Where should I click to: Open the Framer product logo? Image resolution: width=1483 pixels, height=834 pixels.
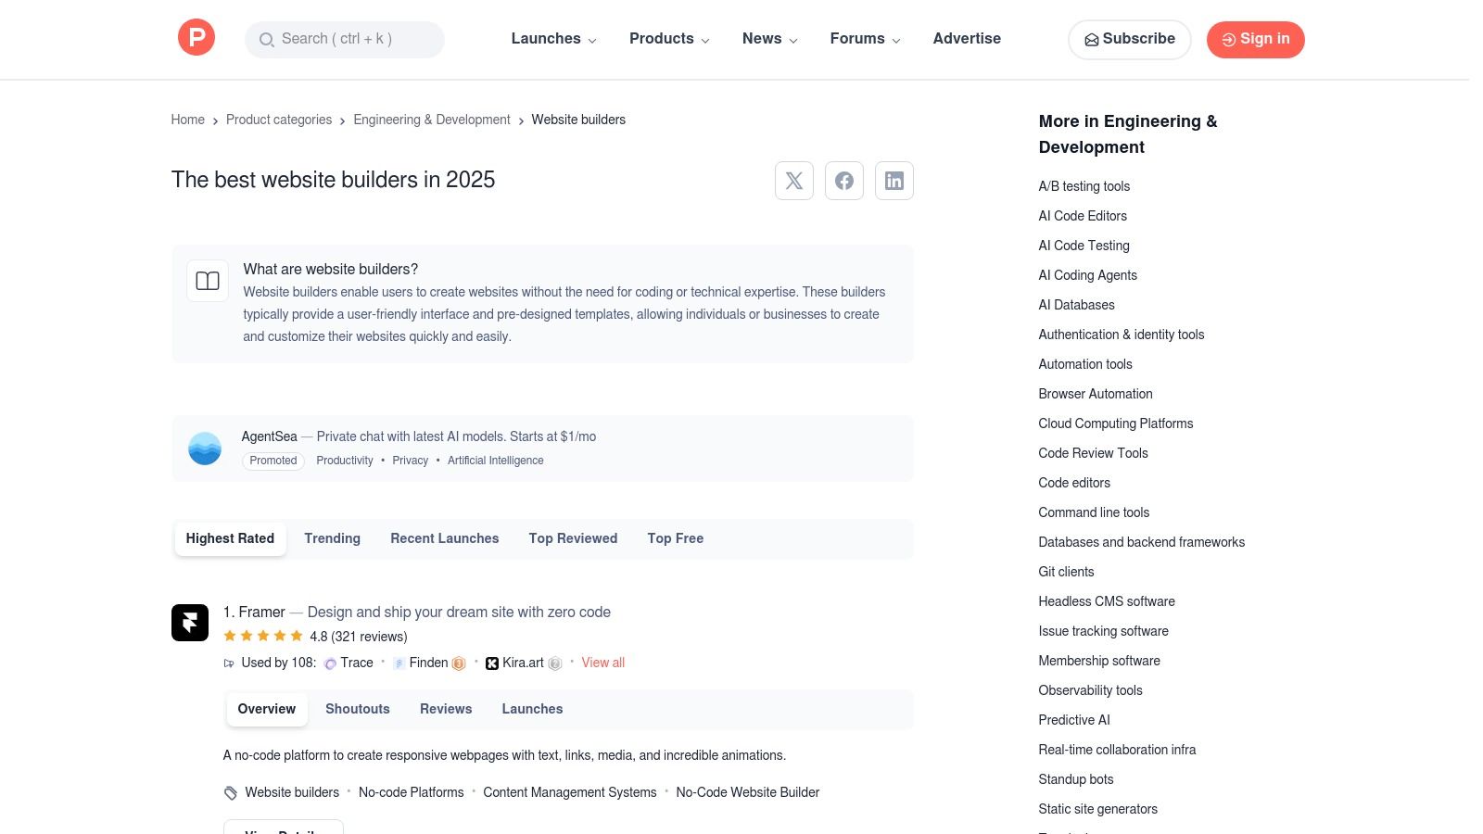pyautogui.click(x=190, y=623)
